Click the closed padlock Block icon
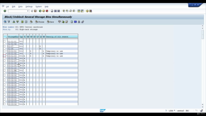This screenshot has width=206, height=116. pos(79,22)
